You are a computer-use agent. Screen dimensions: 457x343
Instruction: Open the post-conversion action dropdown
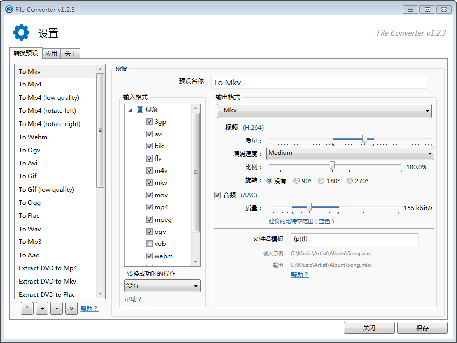coord(162,286)
